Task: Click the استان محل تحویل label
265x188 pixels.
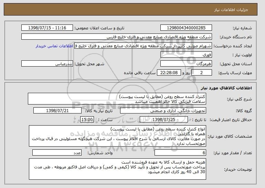Action: pos(236,64)
